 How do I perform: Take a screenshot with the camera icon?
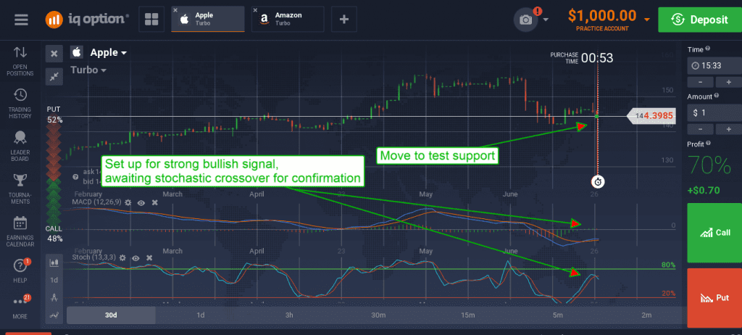tap(526, 20)
